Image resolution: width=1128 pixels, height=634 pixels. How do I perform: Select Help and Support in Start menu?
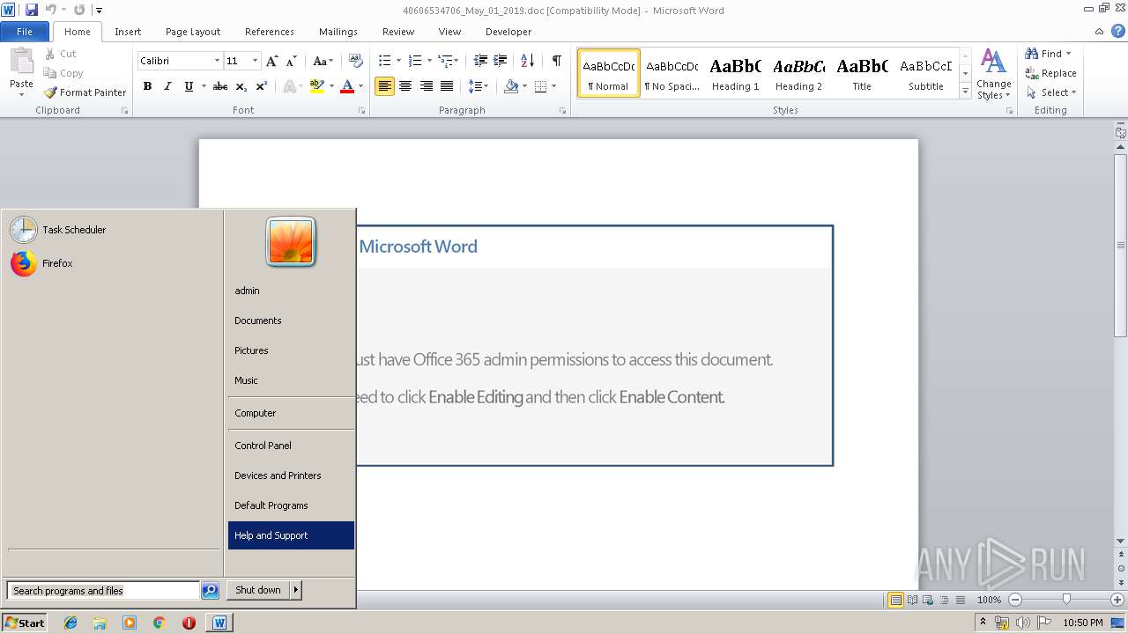[x=291, y=535]
